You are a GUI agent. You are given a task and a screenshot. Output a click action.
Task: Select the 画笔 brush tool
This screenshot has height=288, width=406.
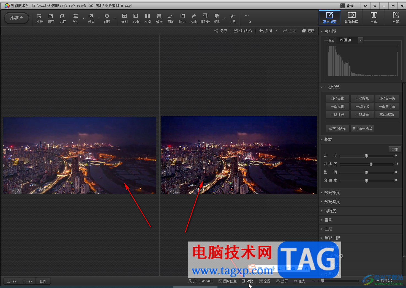(x=171, y=18)
